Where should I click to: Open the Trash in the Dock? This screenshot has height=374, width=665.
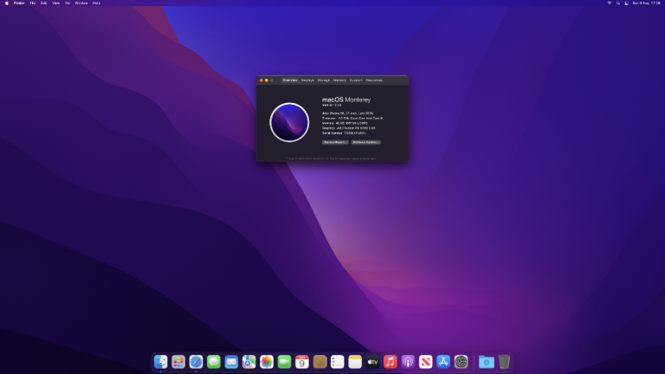[x=504, y=362]
